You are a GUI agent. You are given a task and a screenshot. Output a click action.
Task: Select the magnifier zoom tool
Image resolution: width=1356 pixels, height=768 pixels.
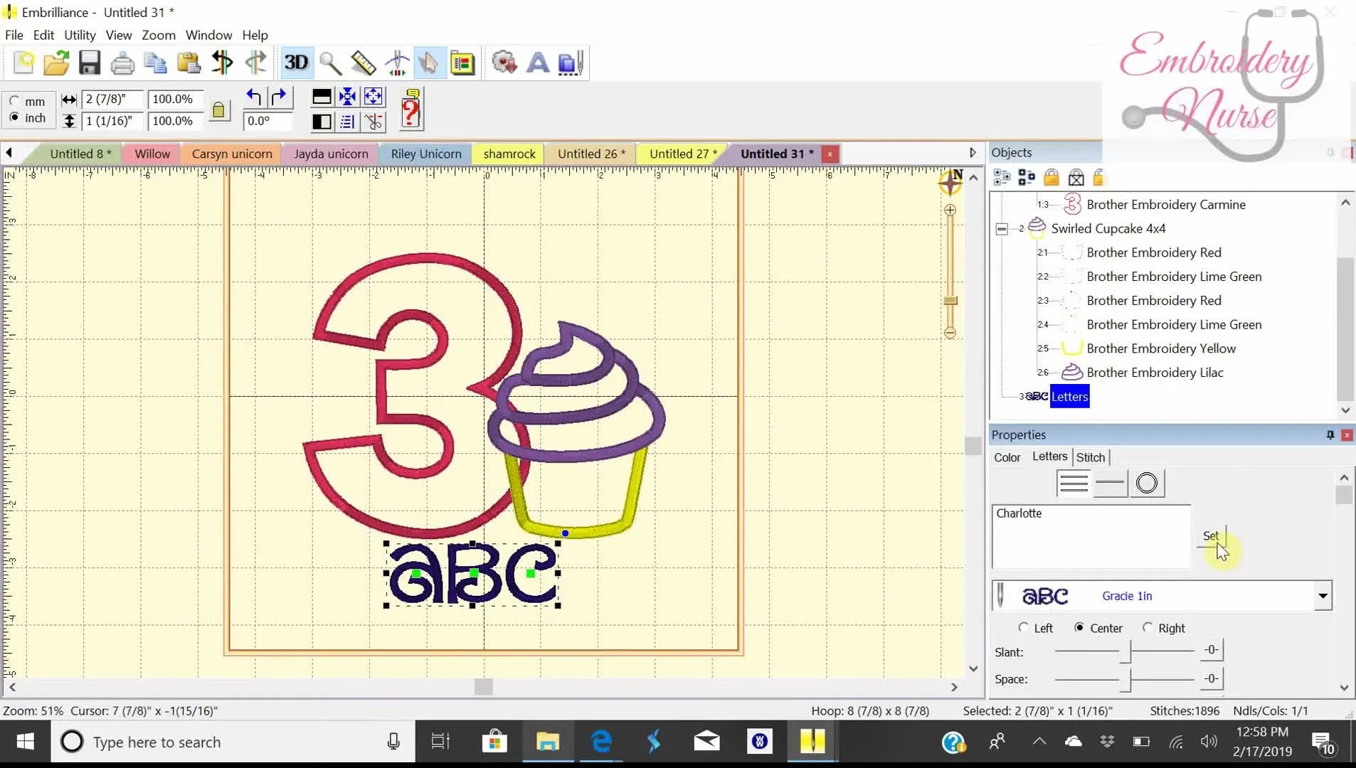[330, 63]
